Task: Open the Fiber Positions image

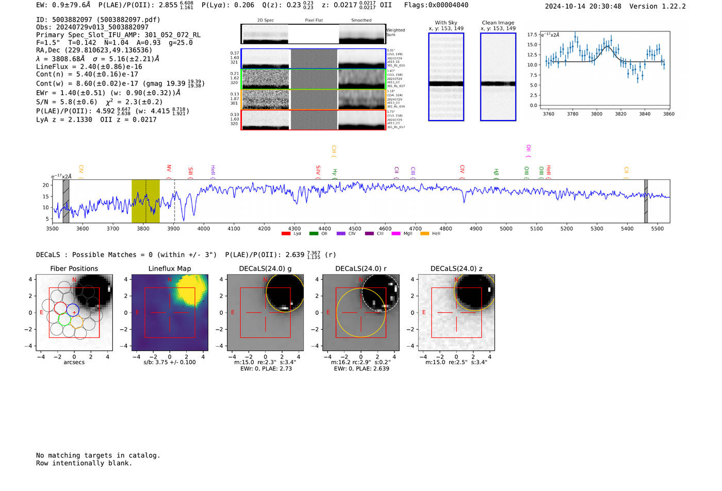Action: point(74,313)
